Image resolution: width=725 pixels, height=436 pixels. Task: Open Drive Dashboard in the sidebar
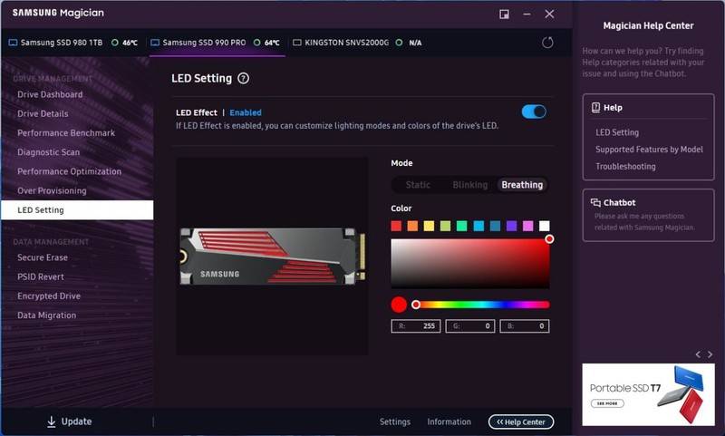click(50, 94)
